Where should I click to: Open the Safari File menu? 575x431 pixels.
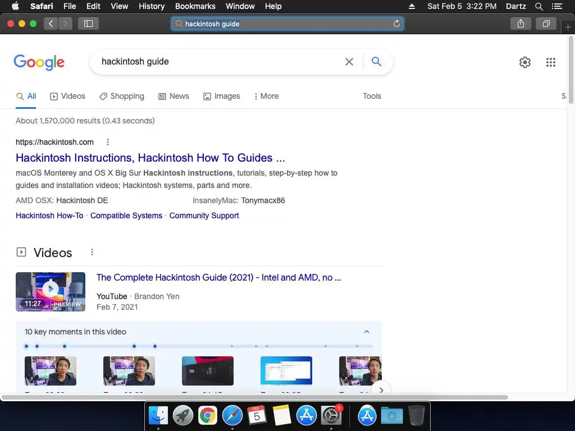(x=70, y=6)
